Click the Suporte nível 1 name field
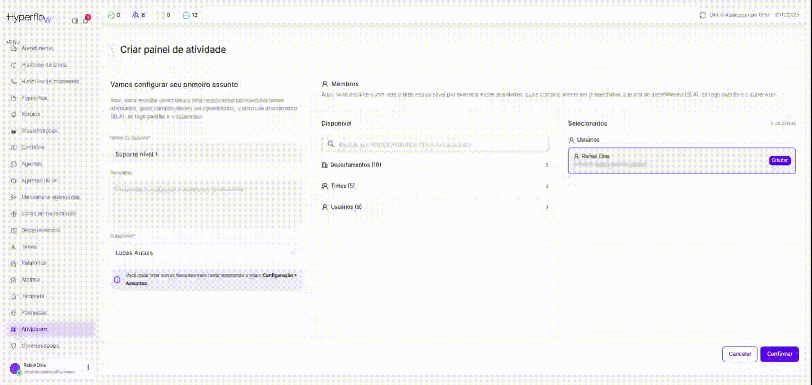Screen dimensions: 812x385 pos(206,154)
